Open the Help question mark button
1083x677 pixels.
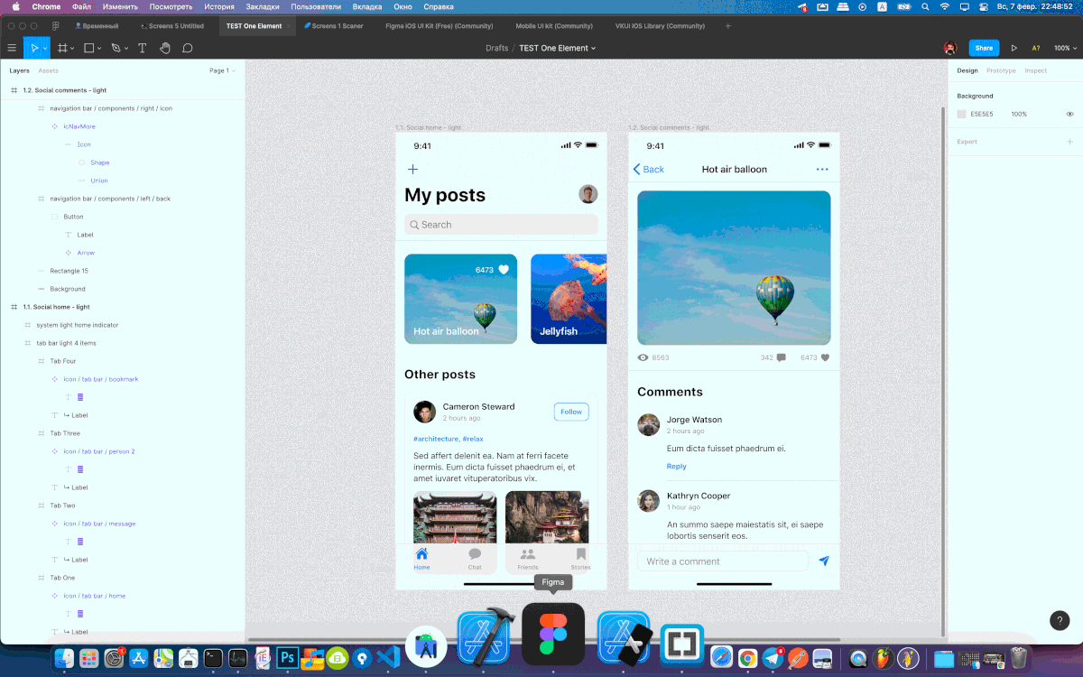click(x=1060, y=620)
